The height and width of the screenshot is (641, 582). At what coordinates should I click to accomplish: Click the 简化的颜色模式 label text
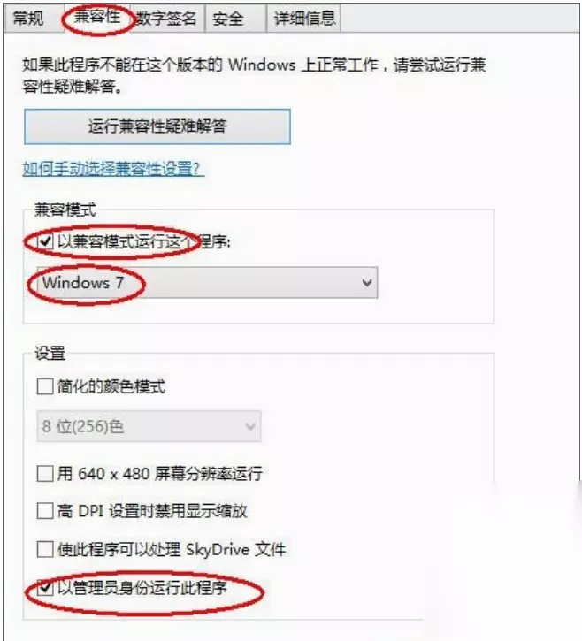[111, 386]
